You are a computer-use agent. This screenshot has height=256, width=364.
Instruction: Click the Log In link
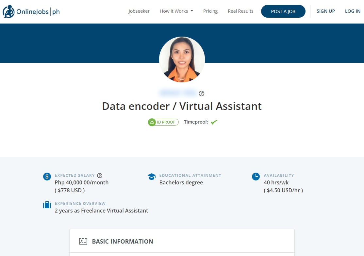point(353,11)
